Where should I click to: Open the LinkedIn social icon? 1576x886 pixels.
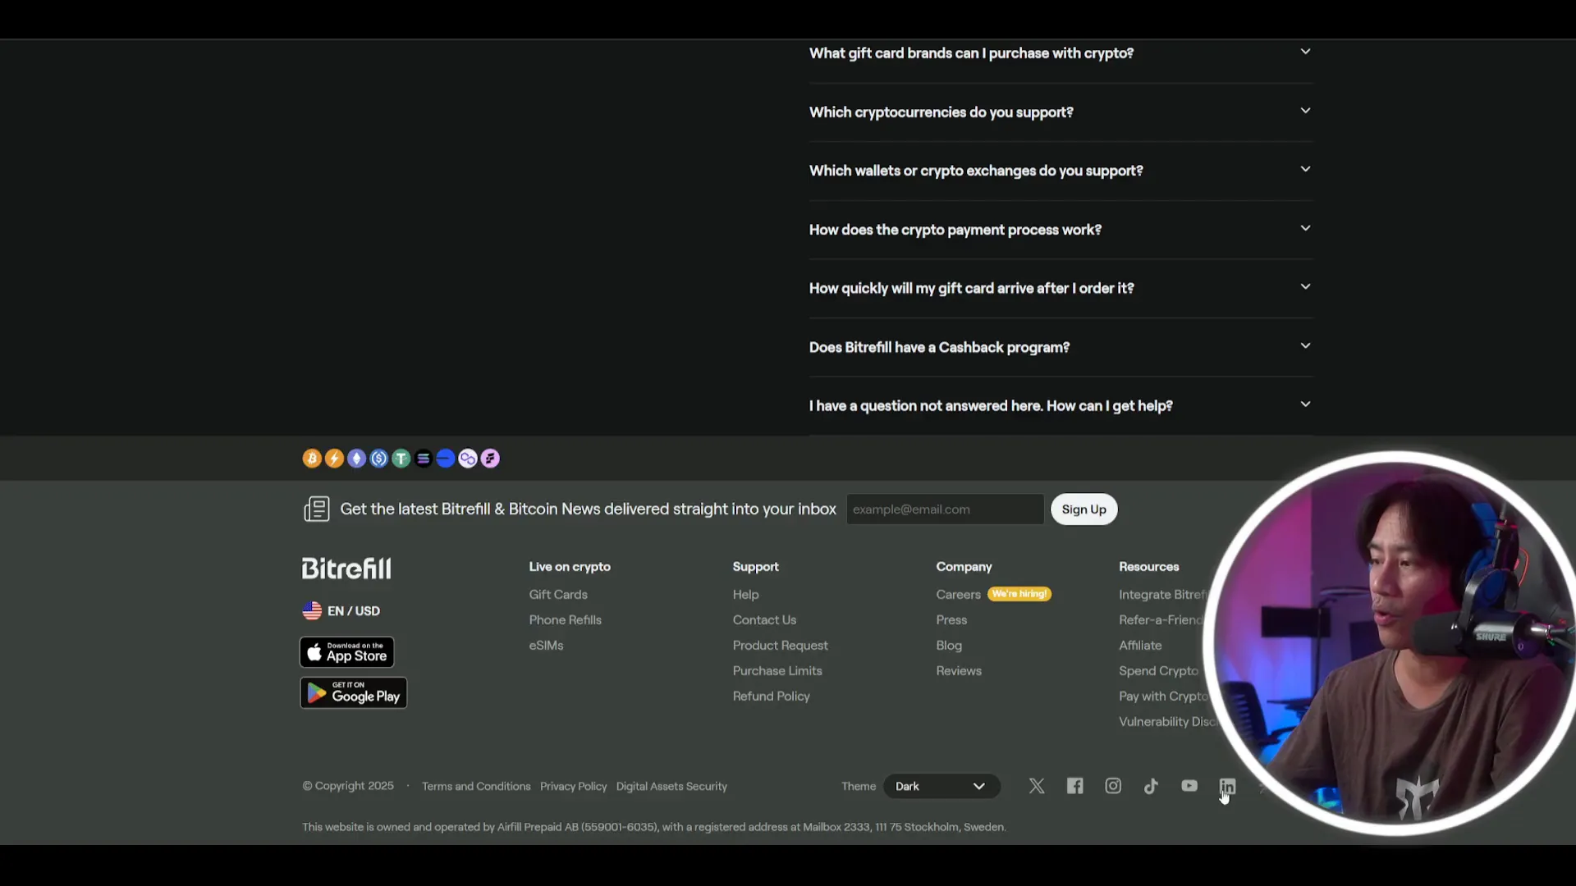point(1227,786)
